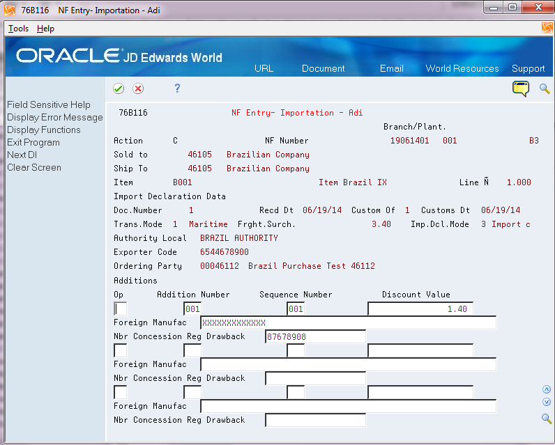
Task: Click the application icon in title bar
Action: click(10, 10)
